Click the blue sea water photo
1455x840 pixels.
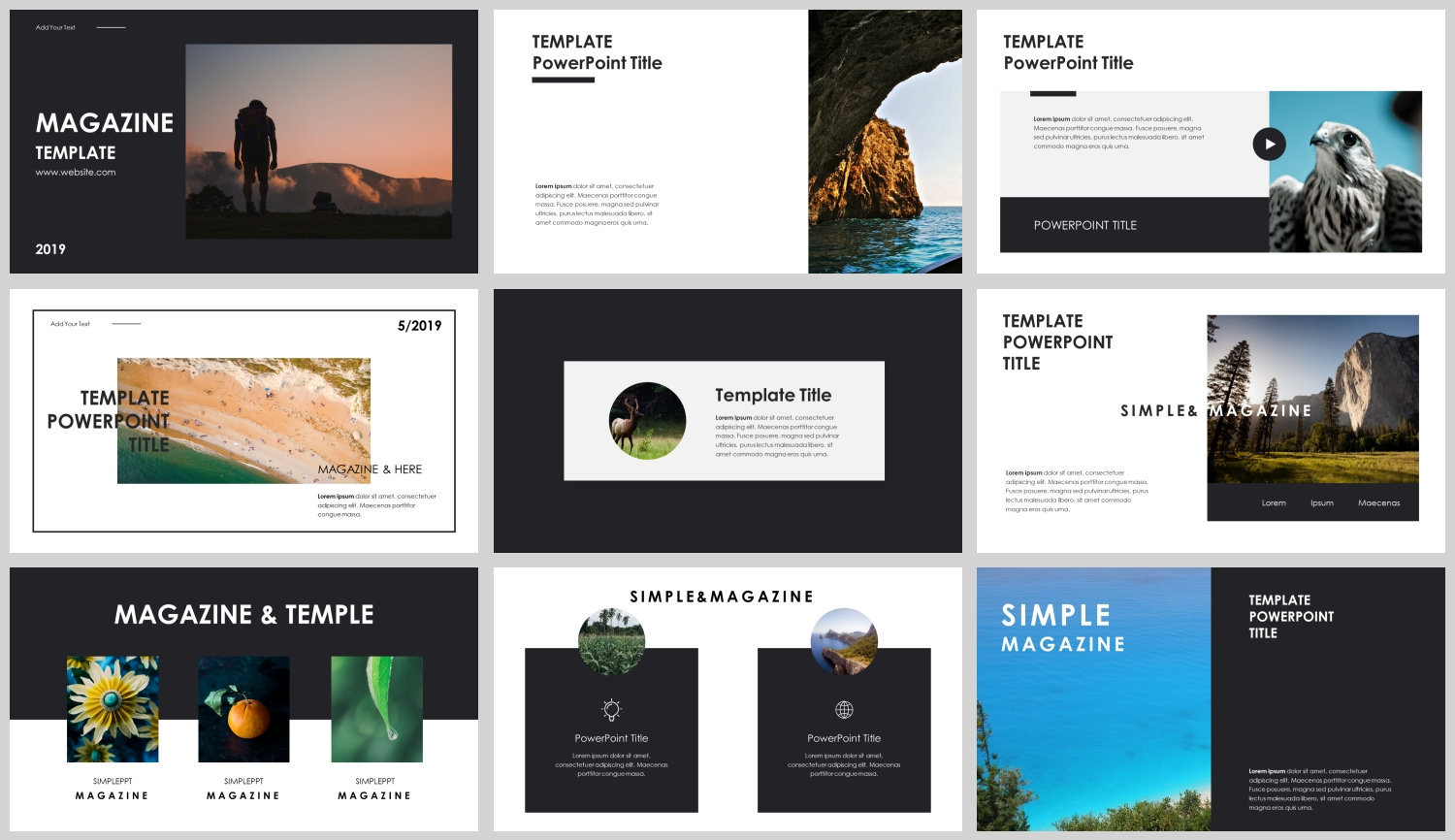1093,699
